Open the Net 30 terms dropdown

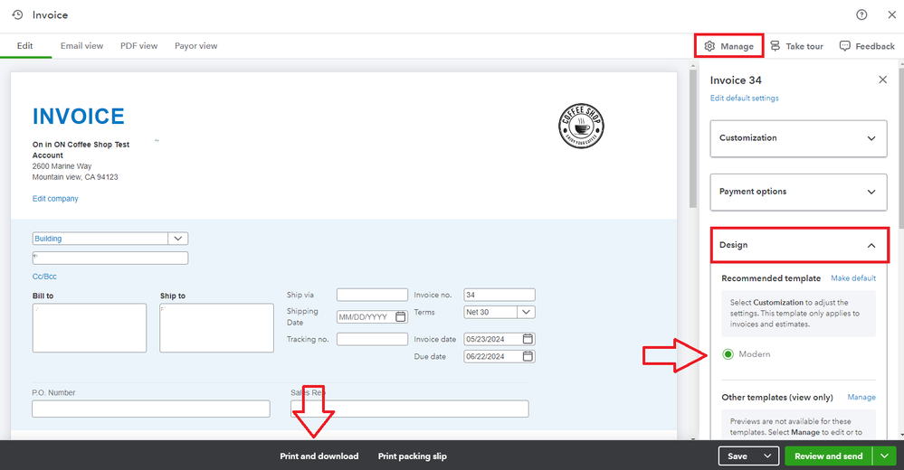pyautogui.click(x=526, y=312)
